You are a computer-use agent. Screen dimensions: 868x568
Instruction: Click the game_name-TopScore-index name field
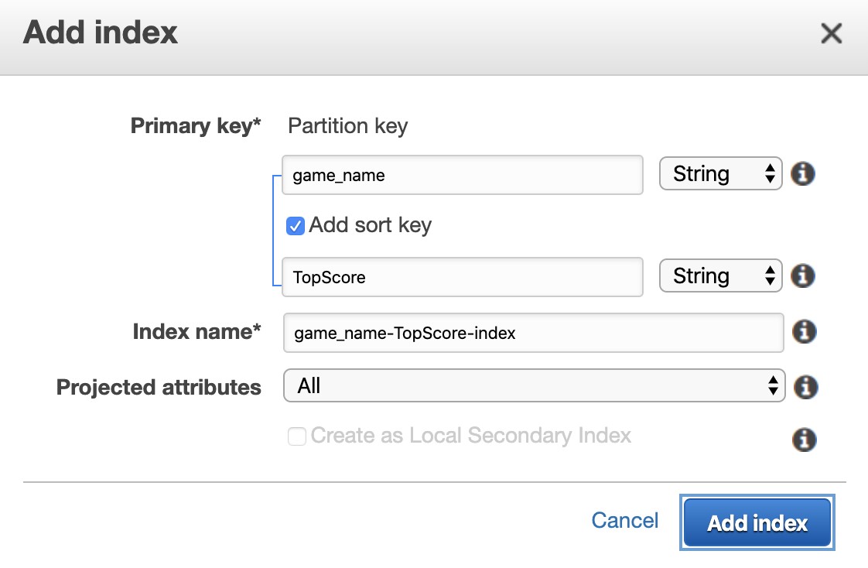click(x=534, y=333)
